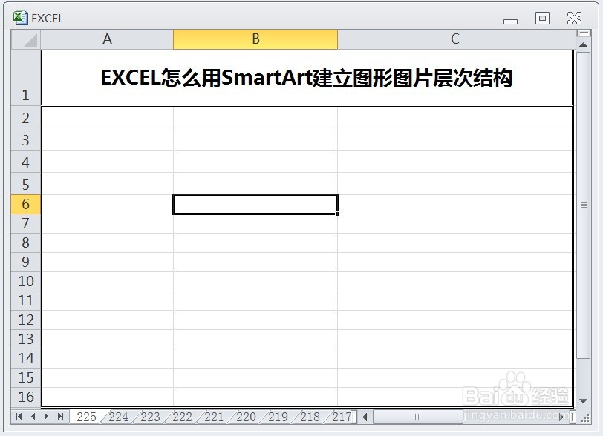
Task: Select row 12 header
Action: (26, 320)
